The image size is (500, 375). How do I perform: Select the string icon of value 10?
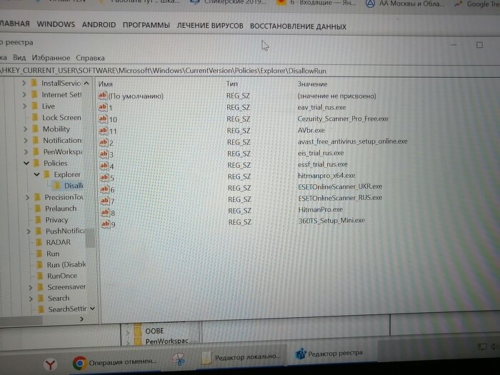pyautogui.click(x=103, y=119)
